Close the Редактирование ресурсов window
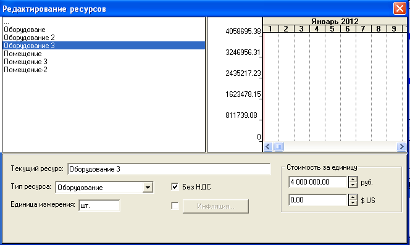 point(400,9)
